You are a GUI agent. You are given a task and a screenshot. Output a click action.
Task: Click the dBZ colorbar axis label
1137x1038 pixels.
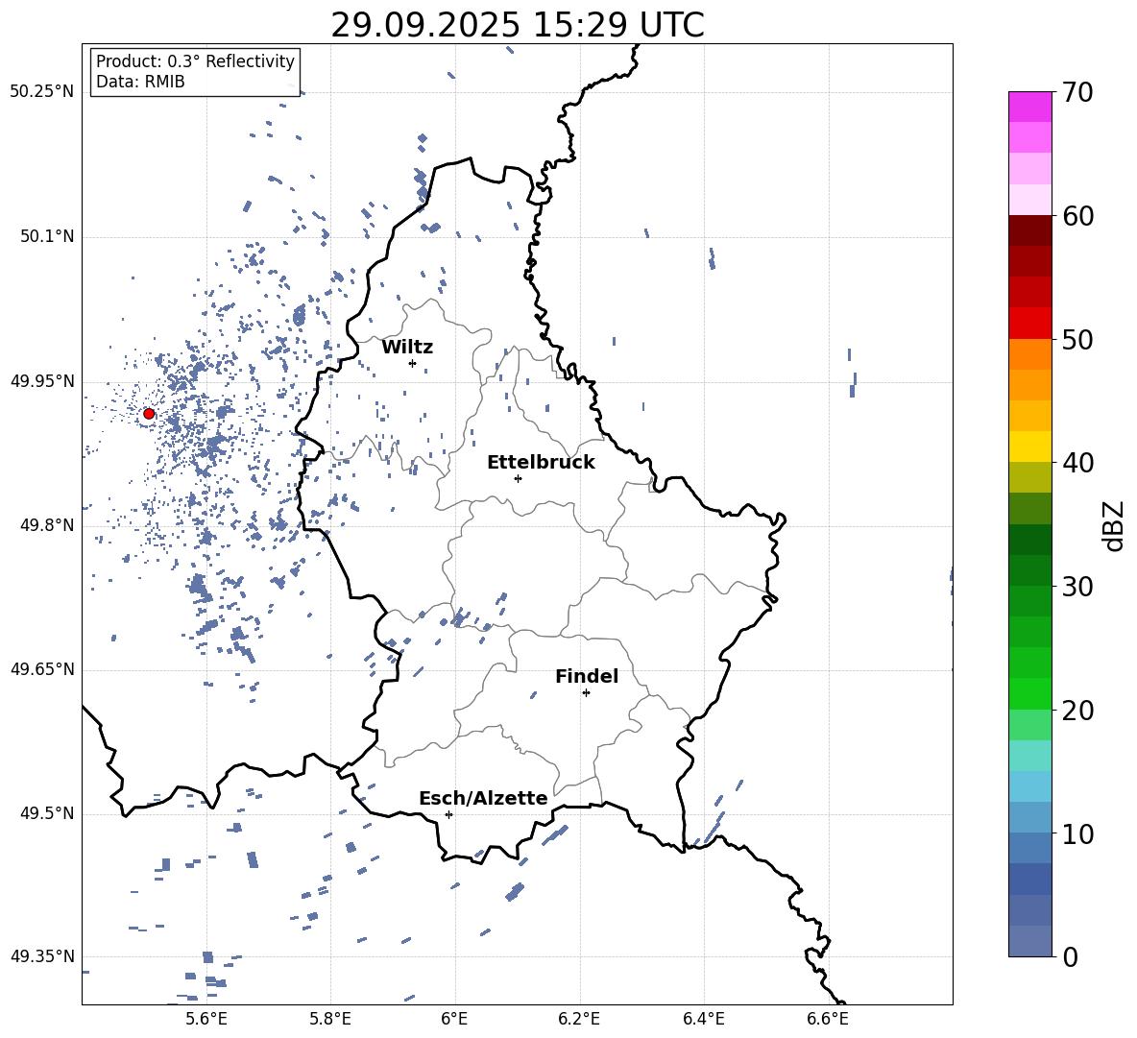tap(1115, 525)
